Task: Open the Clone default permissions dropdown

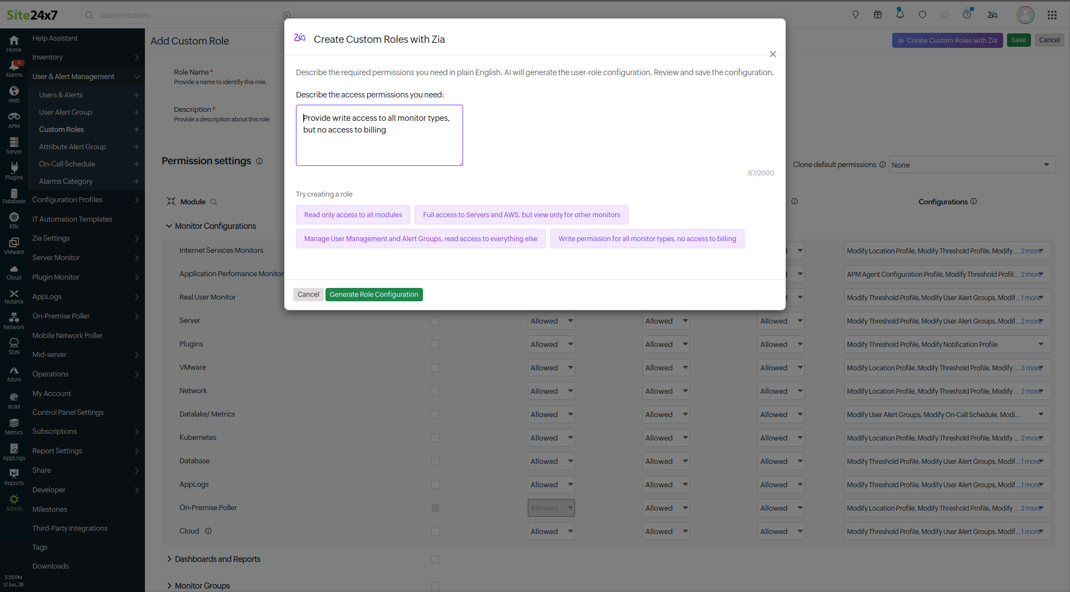Action: [971, 165]
